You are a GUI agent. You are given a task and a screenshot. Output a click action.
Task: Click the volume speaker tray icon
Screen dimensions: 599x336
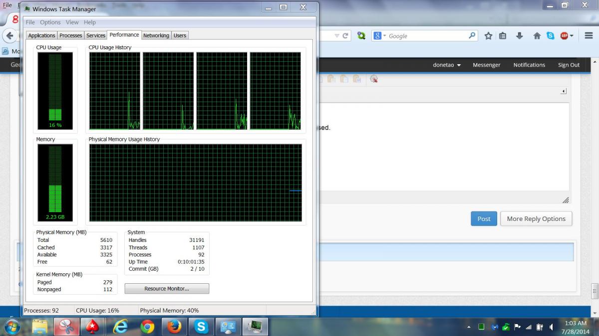tap(551, 327)
